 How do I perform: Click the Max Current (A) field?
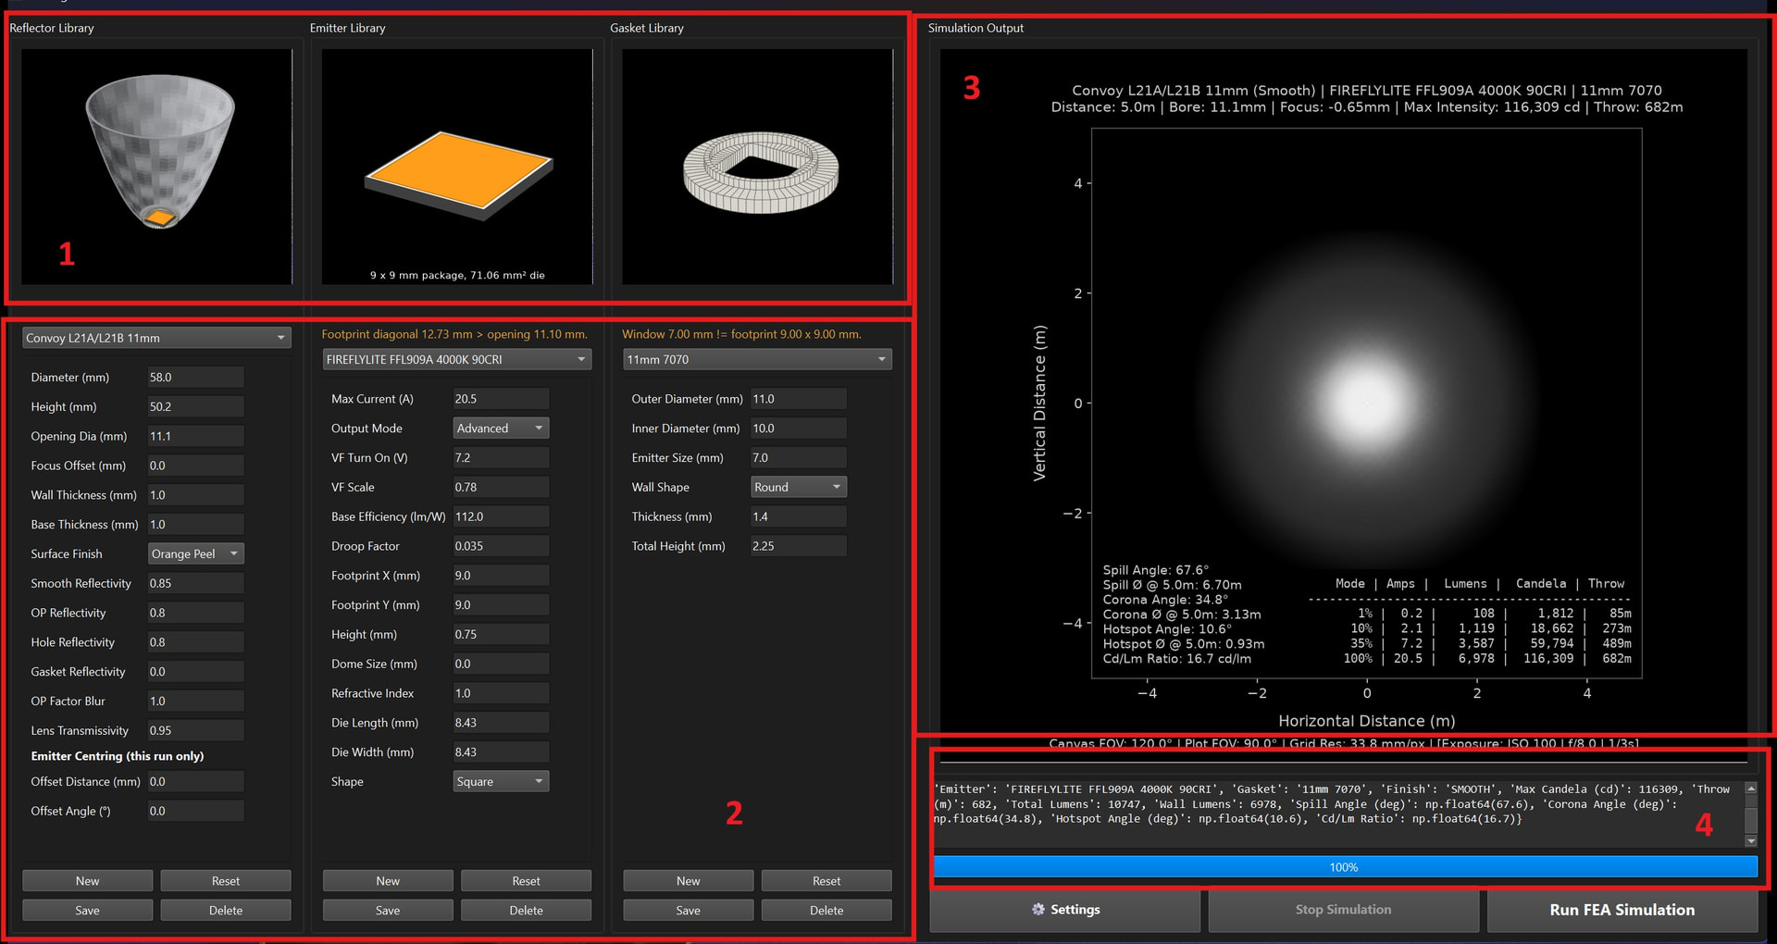pos(501,399)
